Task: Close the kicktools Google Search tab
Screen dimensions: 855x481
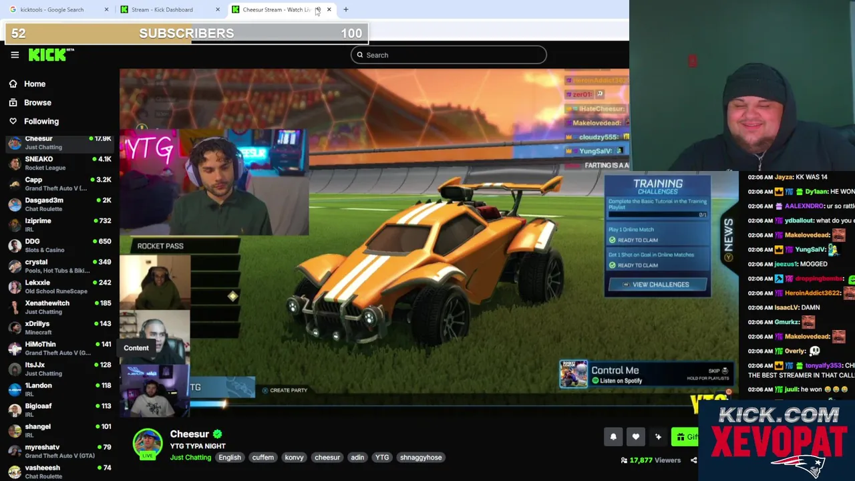Action: (x=106, y=9)
